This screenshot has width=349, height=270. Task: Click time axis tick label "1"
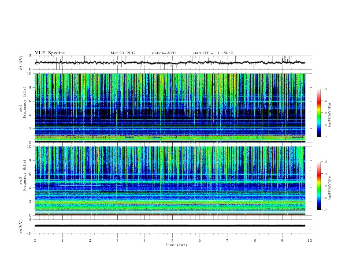(x=62, y=240)
